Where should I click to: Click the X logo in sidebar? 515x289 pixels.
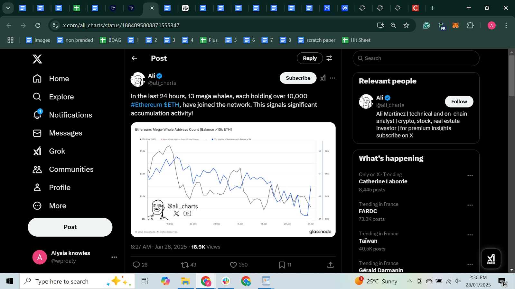(x=37, y=59)
